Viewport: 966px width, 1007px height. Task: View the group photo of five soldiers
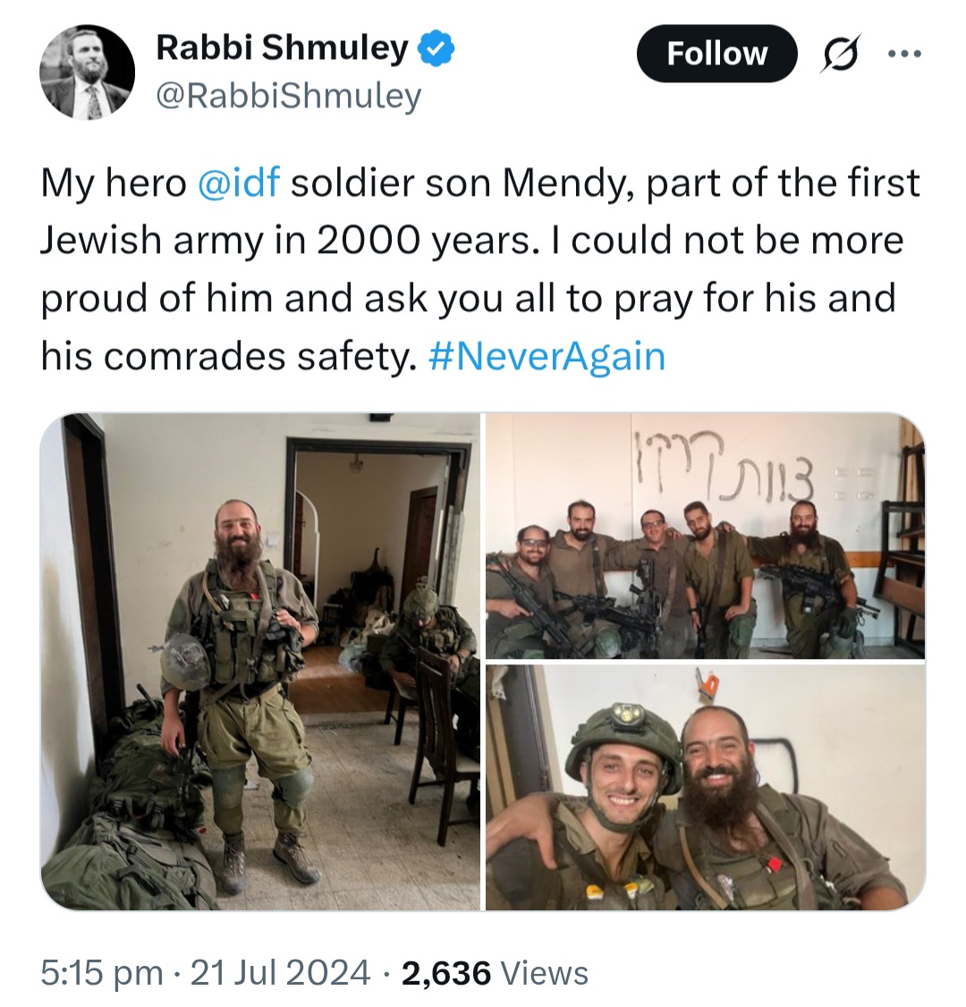pyautogui.click(x=705, y=536)
